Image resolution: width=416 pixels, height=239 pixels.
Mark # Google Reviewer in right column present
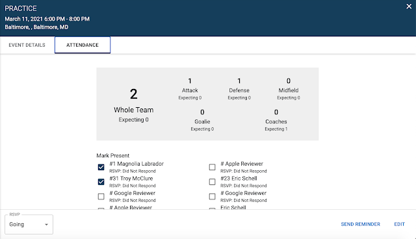(x=213, y=196)
